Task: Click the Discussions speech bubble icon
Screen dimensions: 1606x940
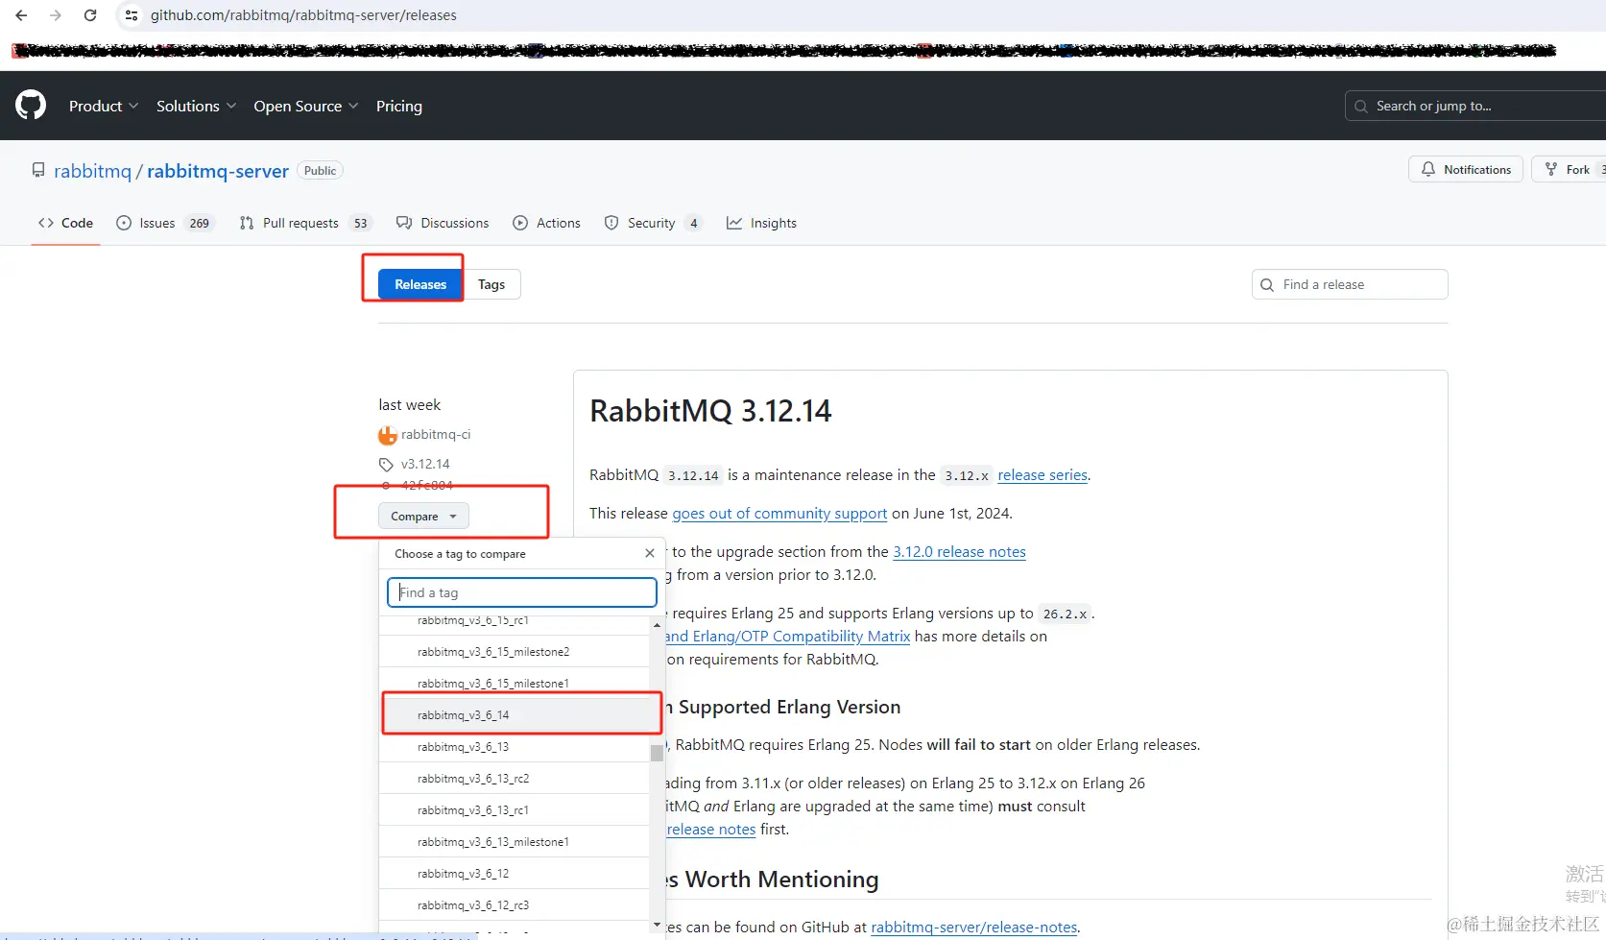Action: (404, 223)
